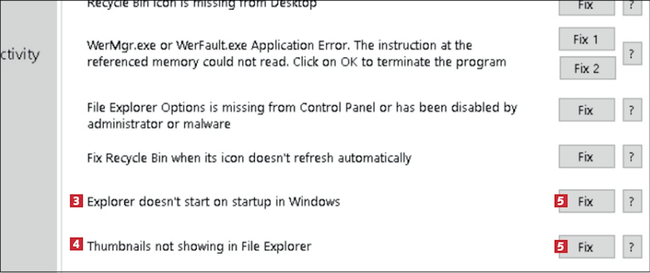
Task: Click red 5 marker beside Thumbnails Fix
Action: [561, 247]
